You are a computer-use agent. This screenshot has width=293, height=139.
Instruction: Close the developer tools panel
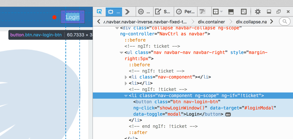coord(288,12)
